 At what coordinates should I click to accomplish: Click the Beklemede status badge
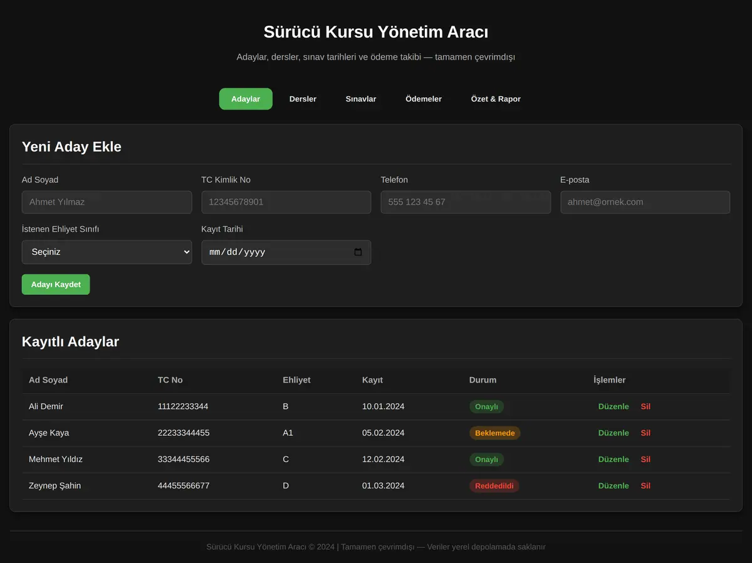pos(495,433)
